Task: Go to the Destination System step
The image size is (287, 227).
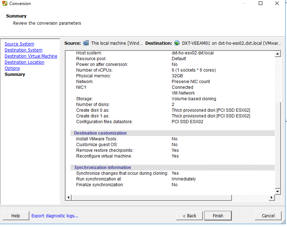Action: 23,50
